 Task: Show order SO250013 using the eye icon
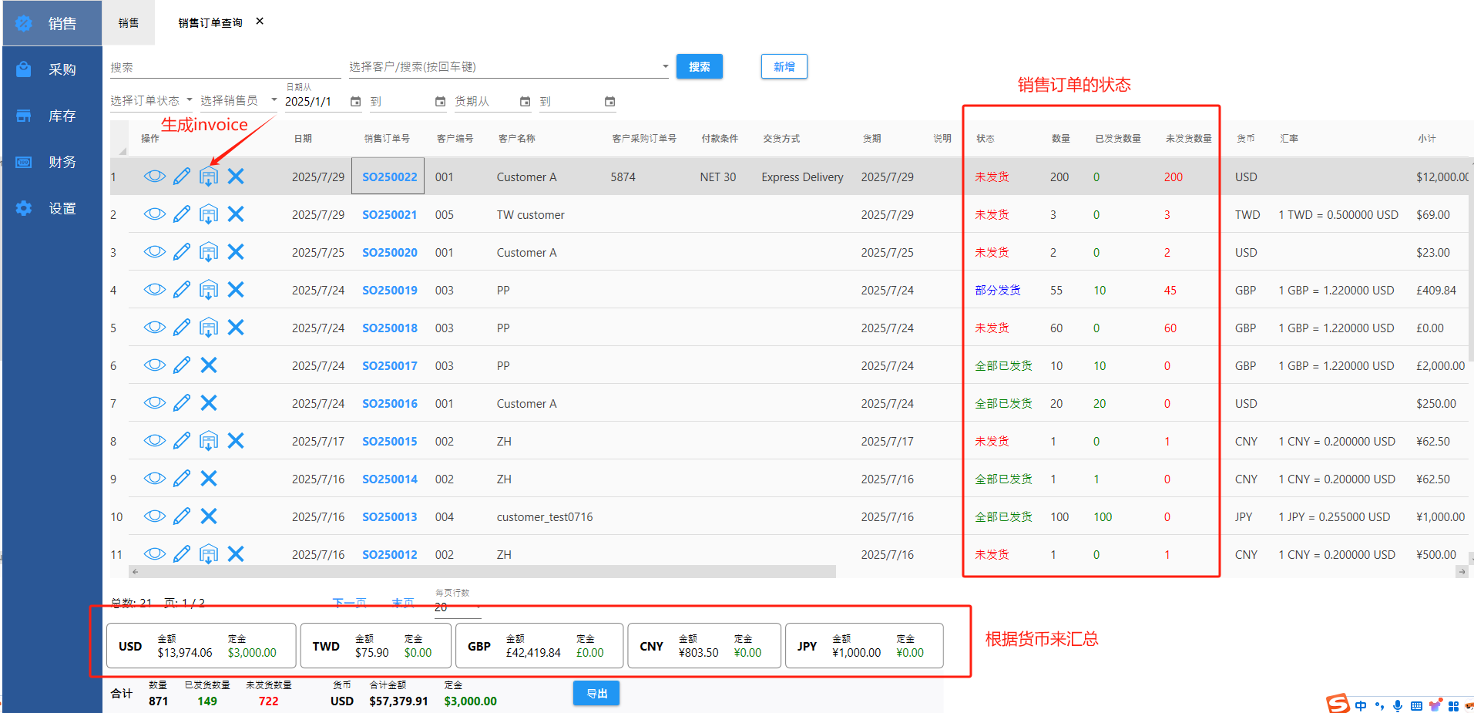click(154, 516)
